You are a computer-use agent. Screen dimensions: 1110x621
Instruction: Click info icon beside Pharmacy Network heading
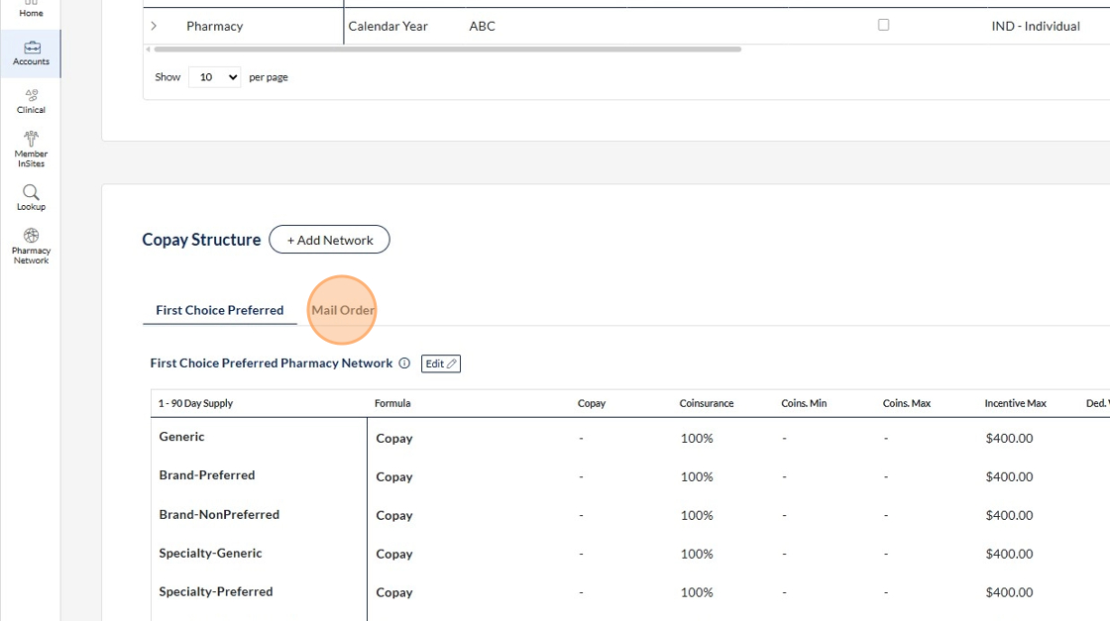pos(404,363)
